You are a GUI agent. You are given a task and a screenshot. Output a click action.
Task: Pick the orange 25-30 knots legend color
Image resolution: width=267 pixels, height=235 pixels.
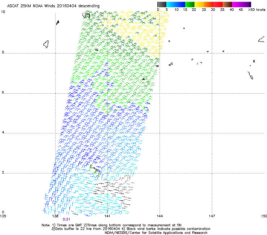[x=209, y=4]
